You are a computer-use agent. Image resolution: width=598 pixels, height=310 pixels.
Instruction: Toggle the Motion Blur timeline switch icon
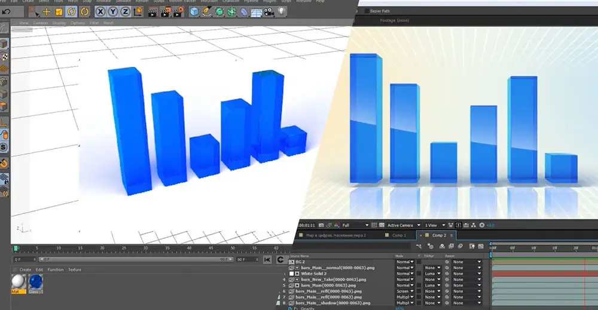[x=460, y=247]
